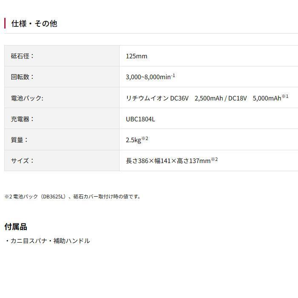Screen dimensions: 298x298
Task: Select the 長さ386×幅141×高さ137mm size value
Action: pos(172,160)
